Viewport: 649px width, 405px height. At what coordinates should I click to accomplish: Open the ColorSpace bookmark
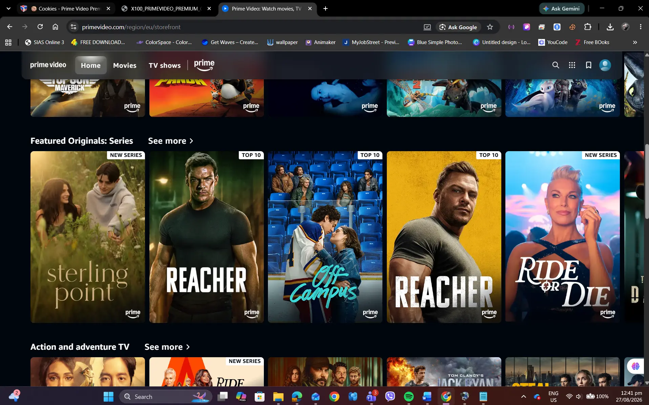click(x=164, y=42)
